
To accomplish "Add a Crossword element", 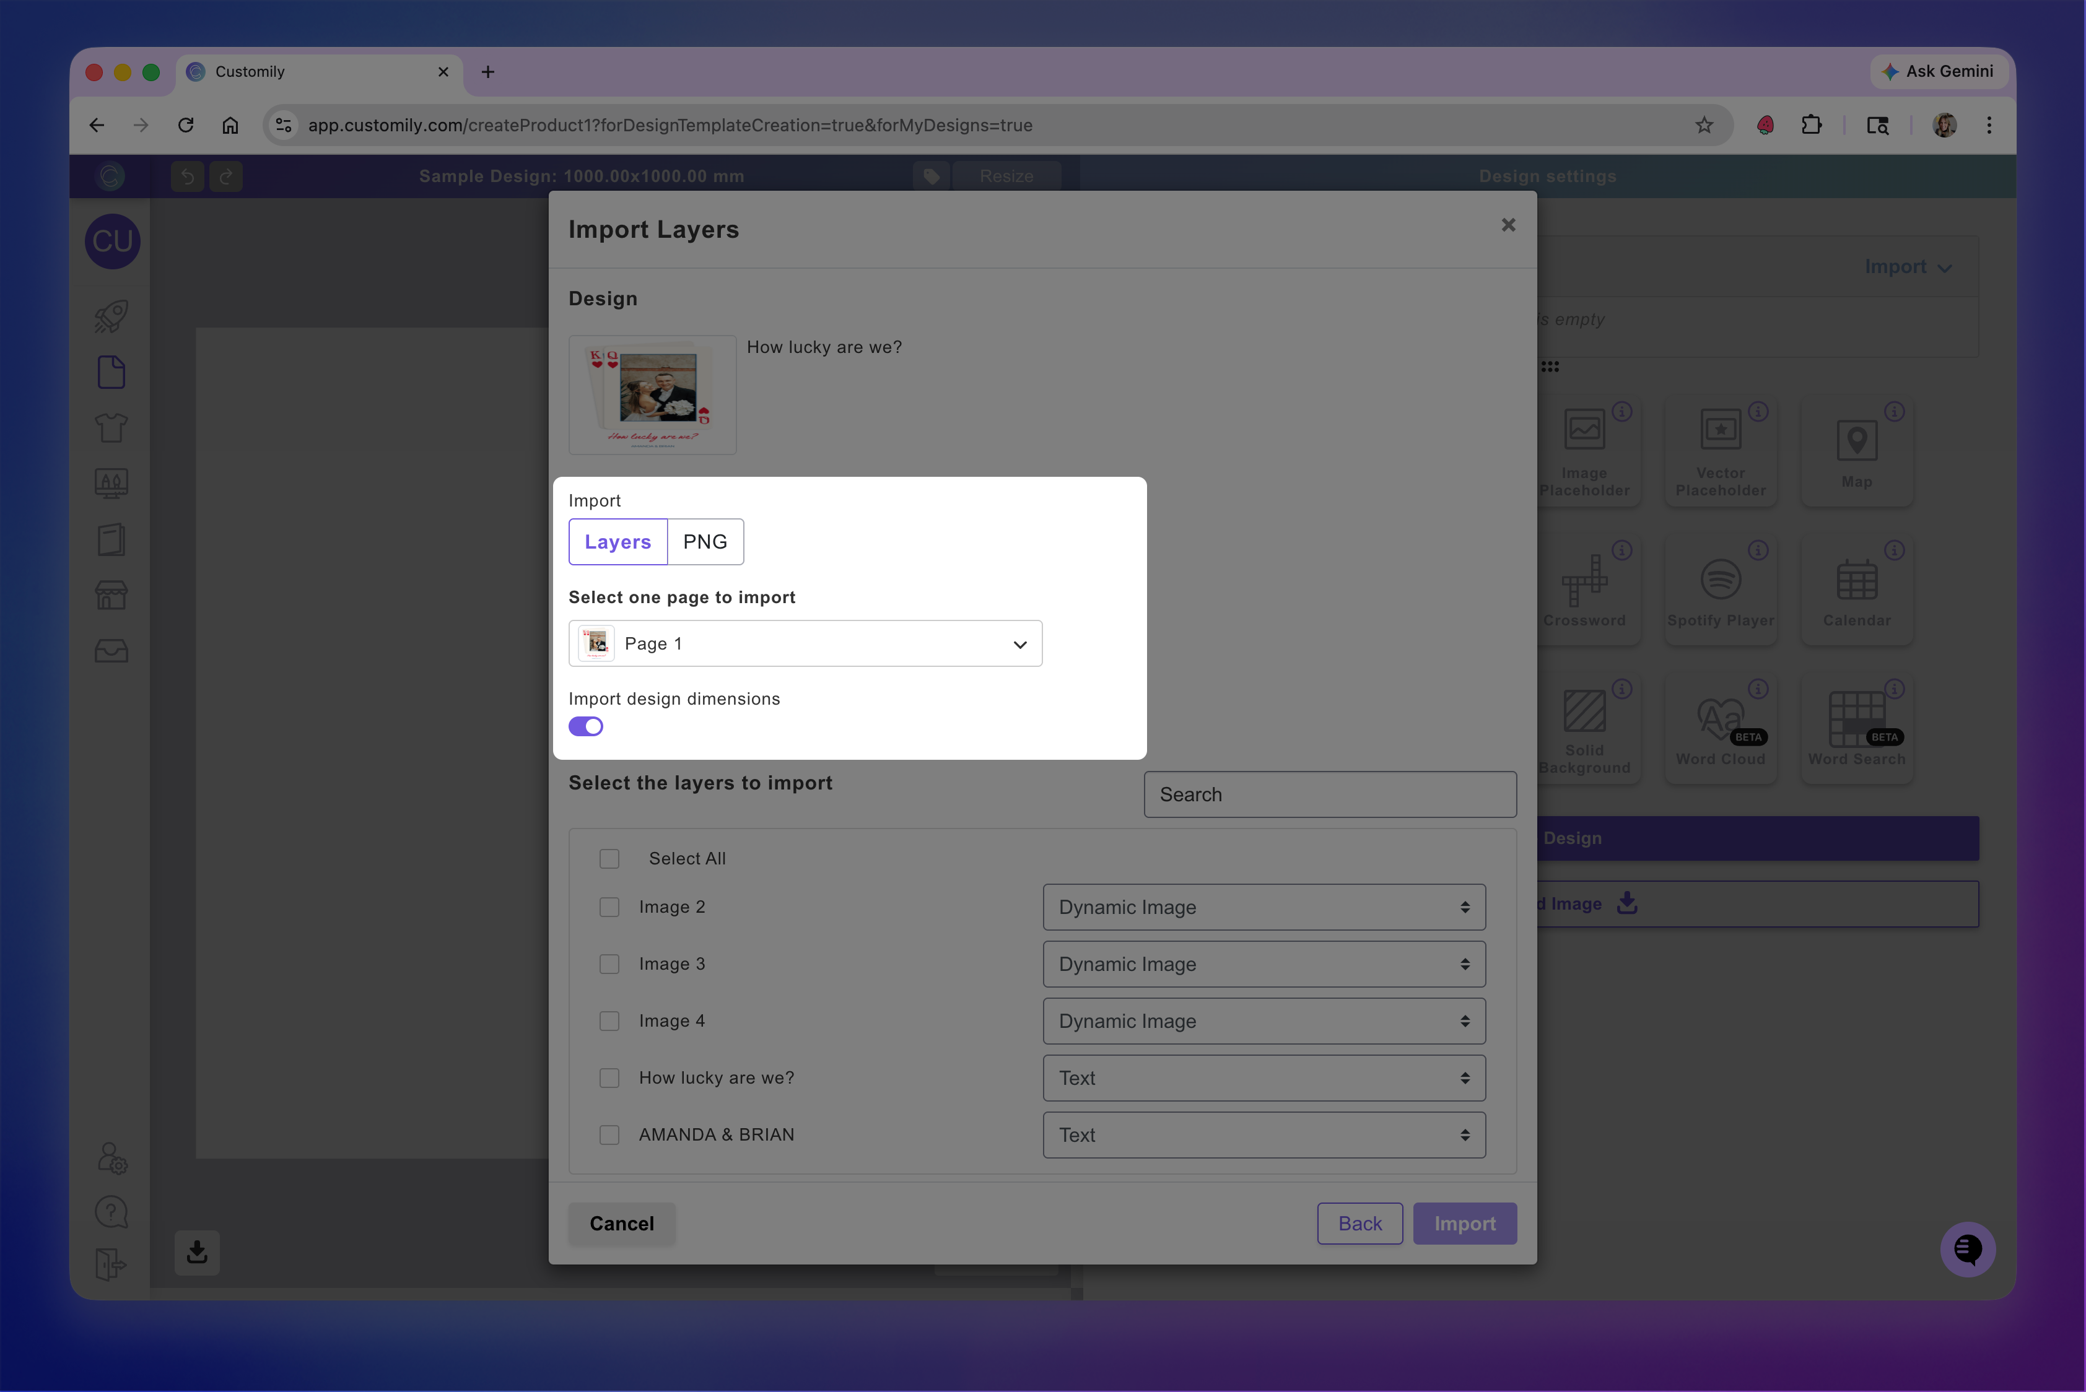I will (x=1584, y=590).
